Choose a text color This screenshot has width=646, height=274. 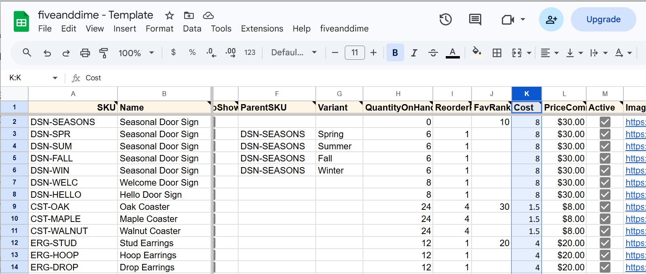[x=453, y=53]
